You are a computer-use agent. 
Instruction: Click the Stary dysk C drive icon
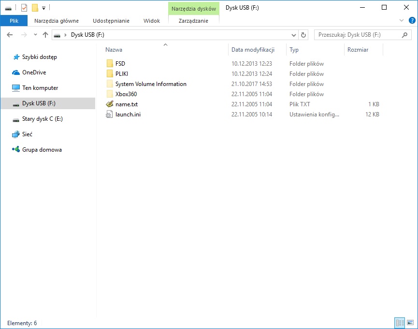coord(16,120)
